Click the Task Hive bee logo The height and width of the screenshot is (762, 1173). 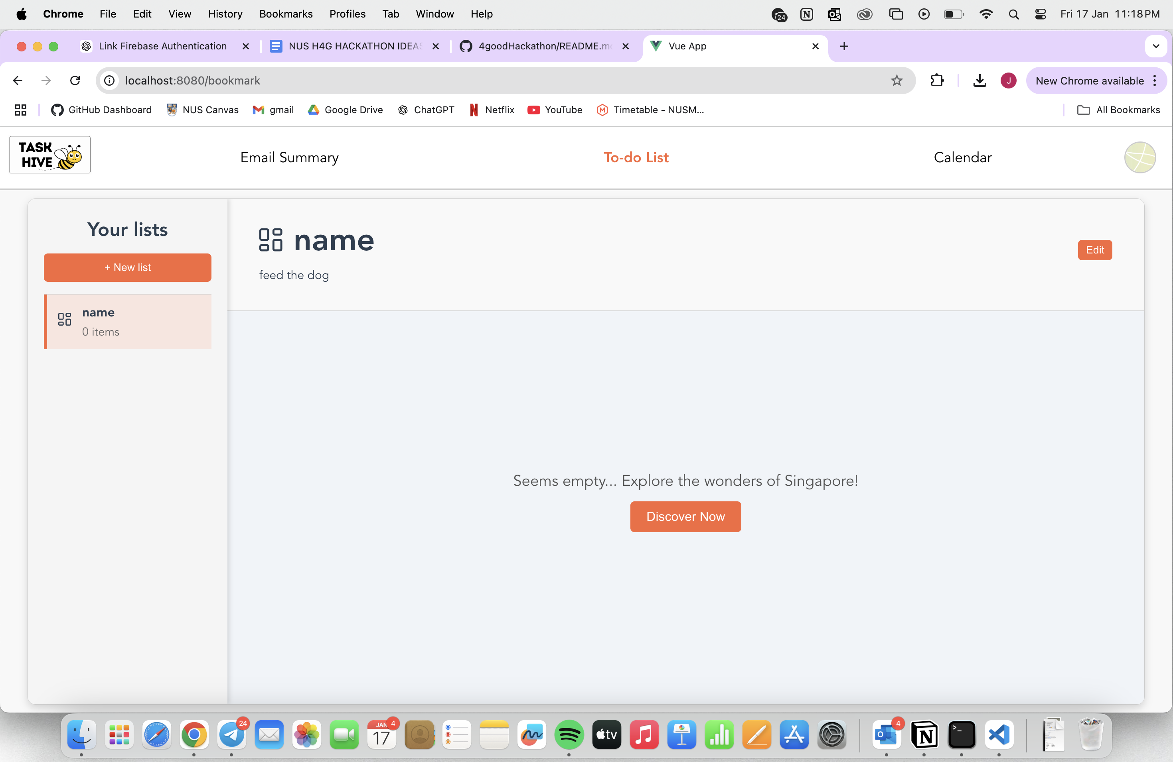[50, 155]
